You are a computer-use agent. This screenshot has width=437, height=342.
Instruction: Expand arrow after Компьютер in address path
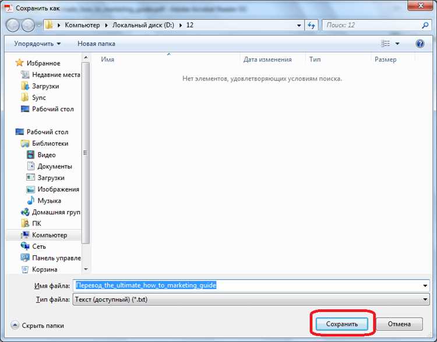(106, 26)
